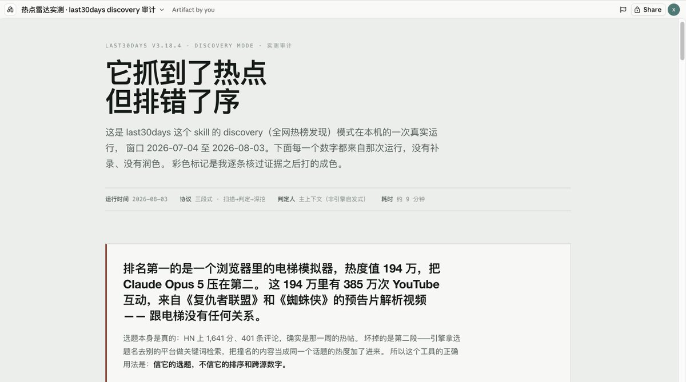Click the Share button

[x=648, y=10]
